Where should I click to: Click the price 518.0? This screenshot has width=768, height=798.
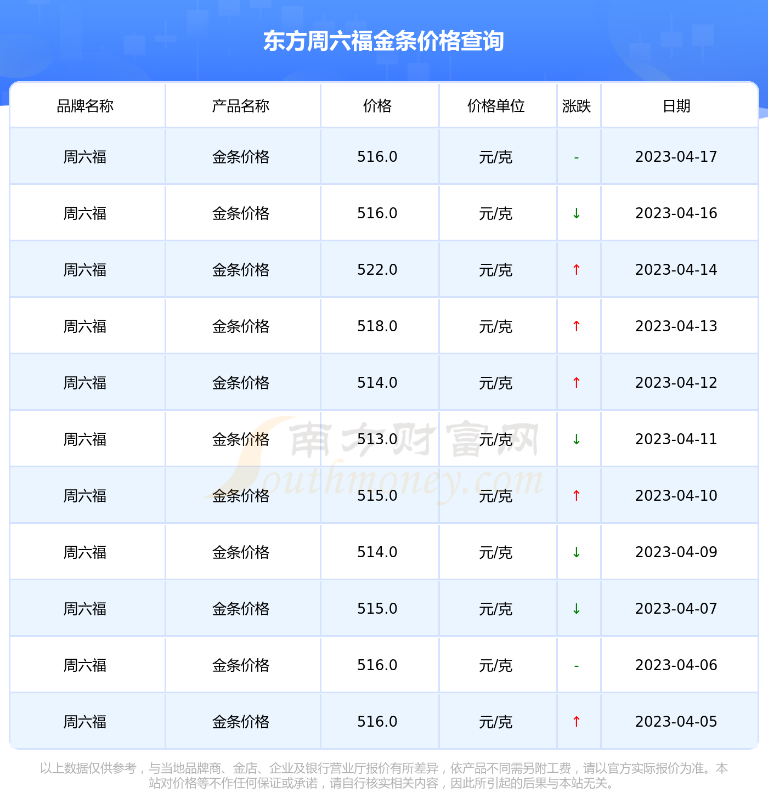(x=377, y=326)
